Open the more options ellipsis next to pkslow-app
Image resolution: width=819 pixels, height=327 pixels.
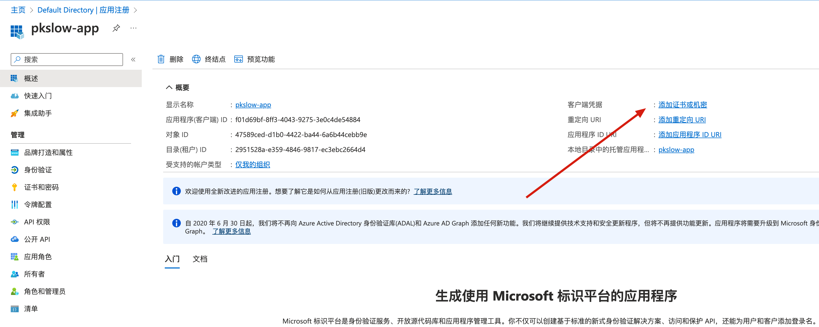pyautogui.click(x=133, y=28)
